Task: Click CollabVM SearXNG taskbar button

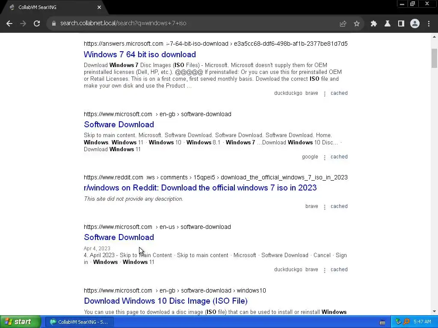Action: [80, 322]
